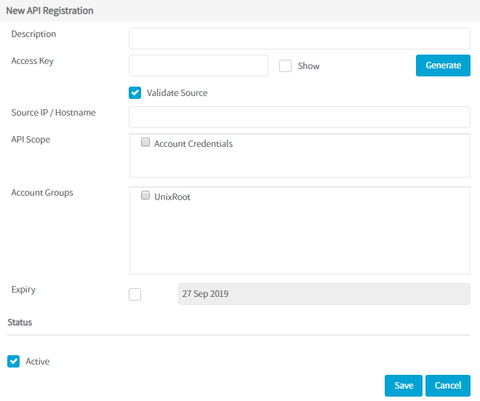Click the Source IP / Hostname label

53,113
